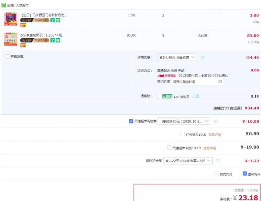261x201 pixels.
Task: Click orange card icon under coconut juice item
Action: (x=23, y=45)
